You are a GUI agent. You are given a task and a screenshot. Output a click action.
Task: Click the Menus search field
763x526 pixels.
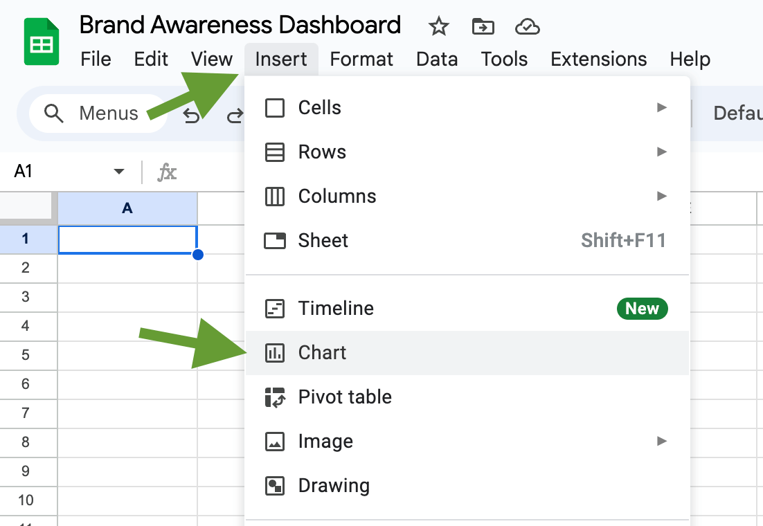click(98, 114)
